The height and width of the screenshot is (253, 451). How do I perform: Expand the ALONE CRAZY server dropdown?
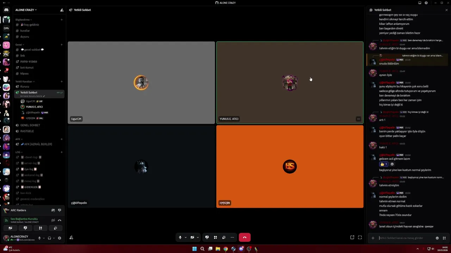tap(26, 10)
